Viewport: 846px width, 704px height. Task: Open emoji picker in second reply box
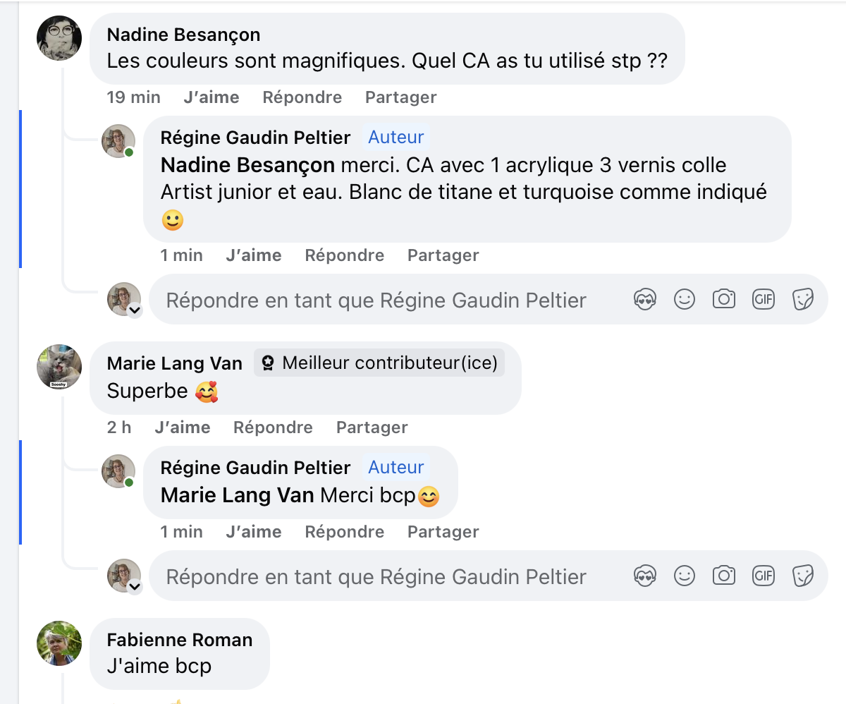coord(684,576)
